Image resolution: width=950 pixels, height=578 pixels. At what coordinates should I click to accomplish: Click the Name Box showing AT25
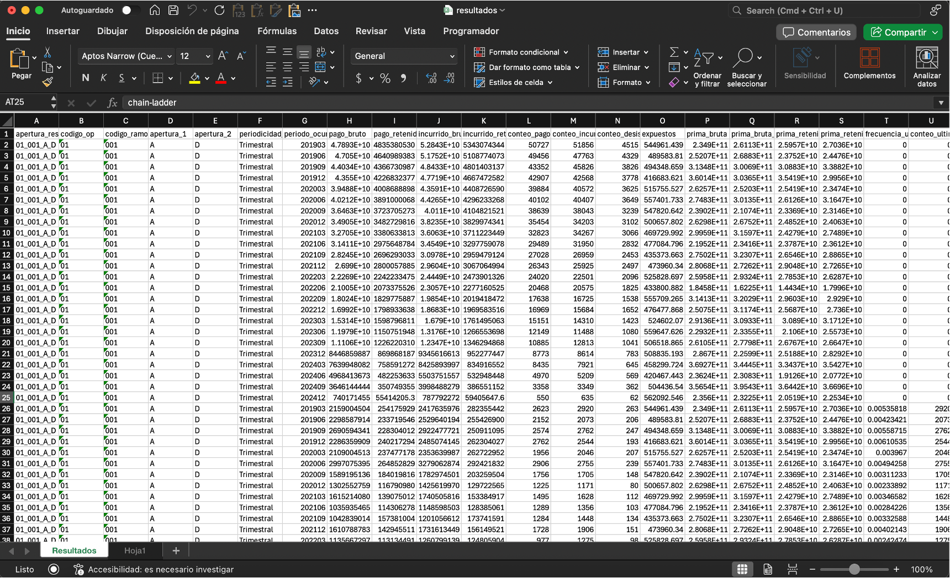25,102
